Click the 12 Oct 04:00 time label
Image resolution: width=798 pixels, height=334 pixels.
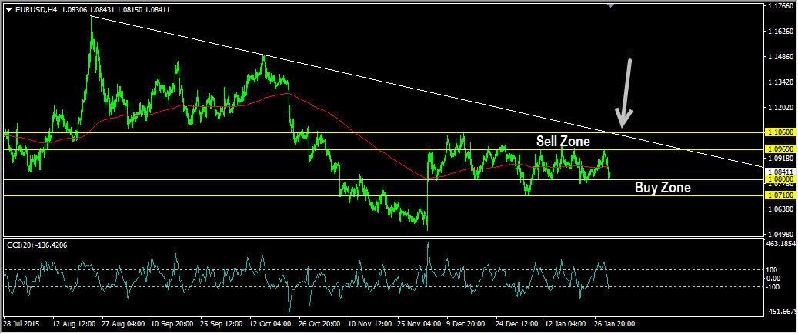pos(270,323)
